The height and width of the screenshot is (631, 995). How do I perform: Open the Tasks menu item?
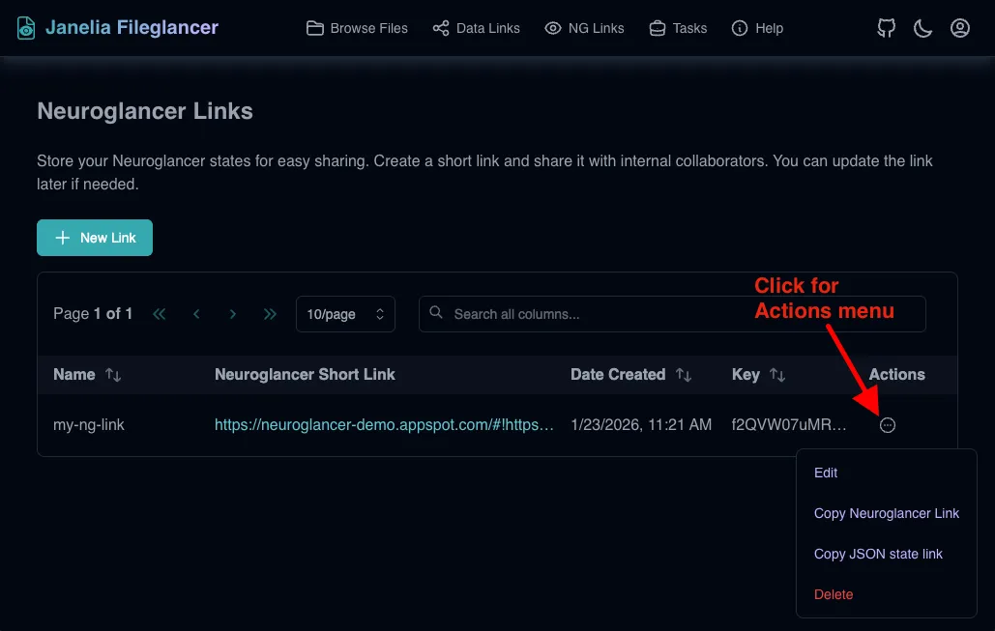point(678,28)
